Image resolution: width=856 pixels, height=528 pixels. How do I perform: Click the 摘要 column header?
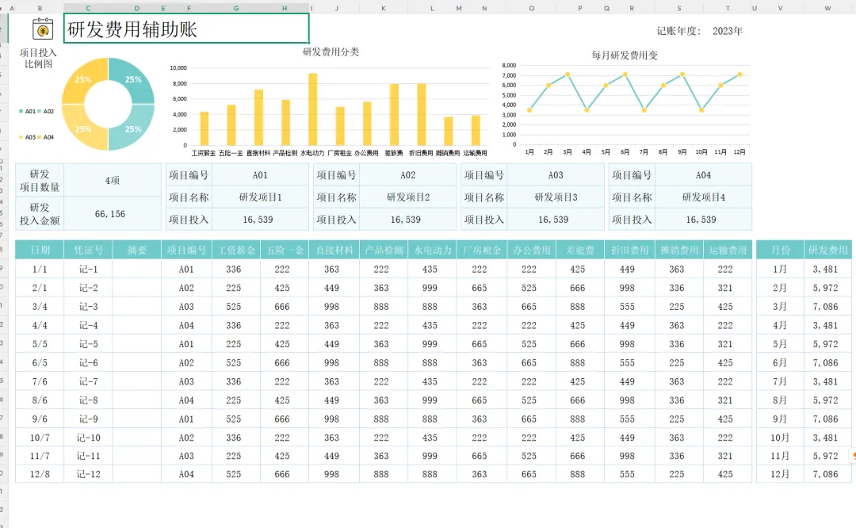(x=137, y=250)
